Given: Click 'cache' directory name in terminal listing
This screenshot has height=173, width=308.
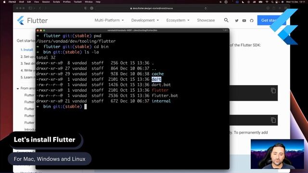Looking at the screenshot, I should coord(157,74).
